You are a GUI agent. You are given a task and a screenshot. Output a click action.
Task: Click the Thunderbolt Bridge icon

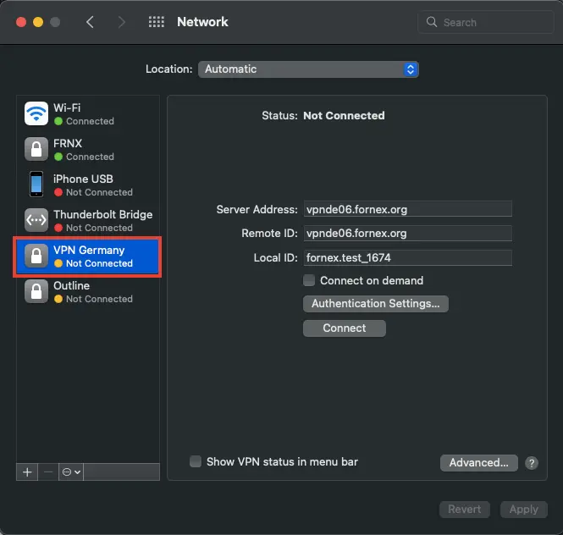tap(36, 220)
